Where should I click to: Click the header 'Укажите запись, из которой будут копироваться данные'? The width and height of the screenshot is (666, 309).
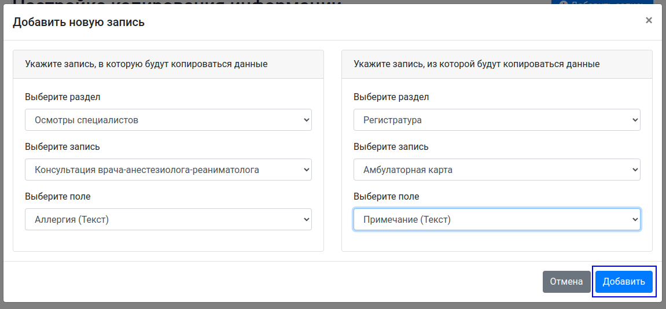pyautogui.click(x=477, y=64)
